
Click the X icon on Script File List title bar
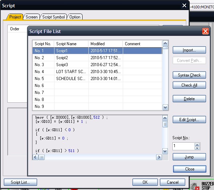205,31
